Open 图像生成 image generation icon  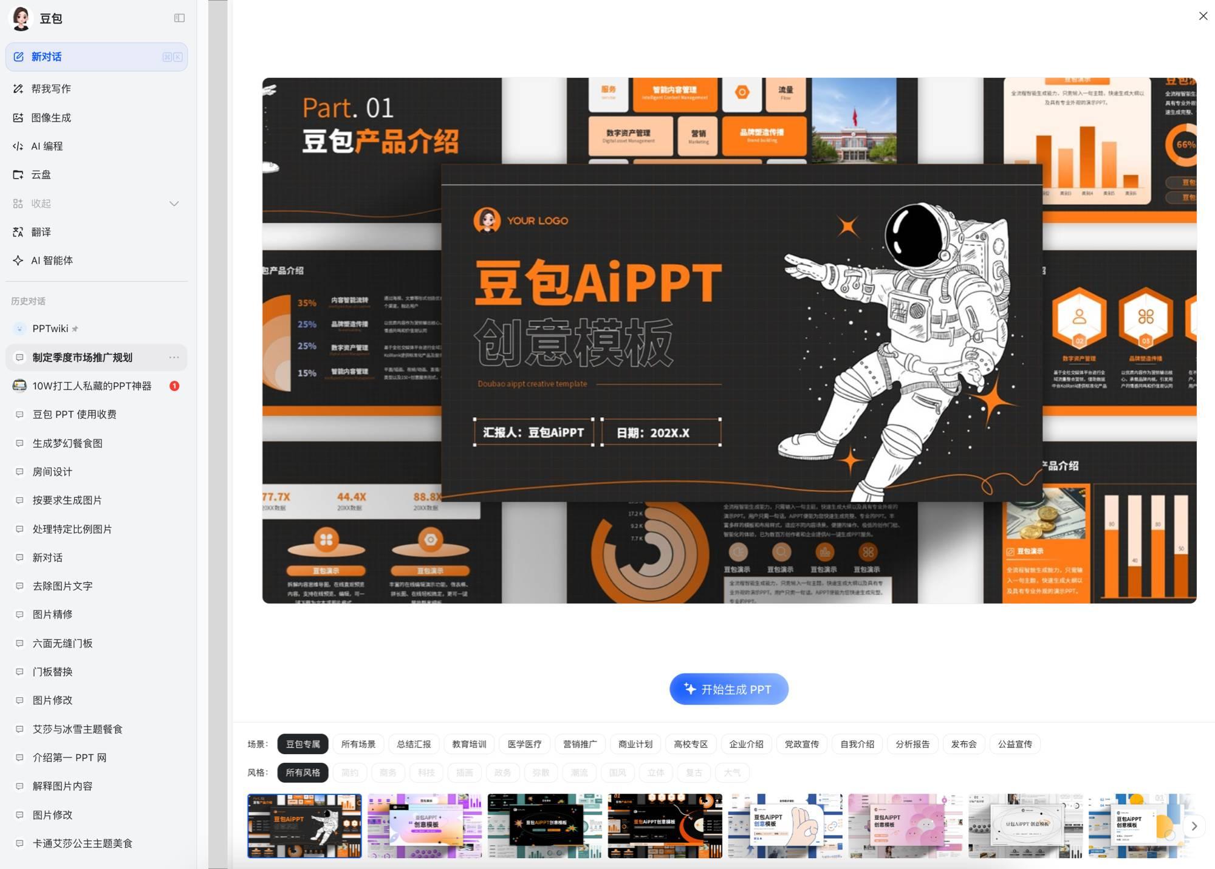(18, 118)
